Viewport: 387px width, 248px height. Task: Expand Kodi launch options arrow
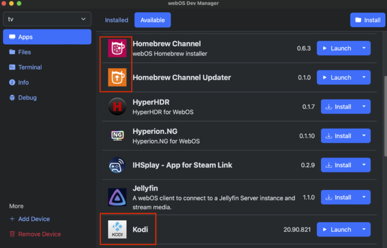pos(364,229)
